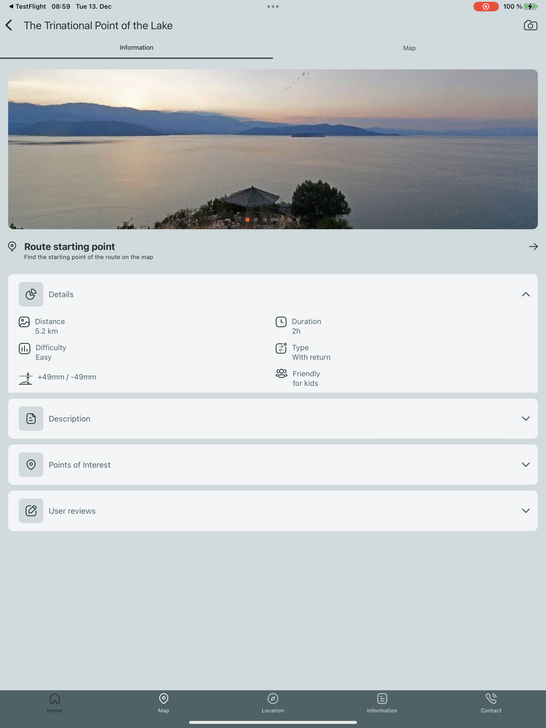
Task: Select the 5.2 km distance value
Action: click(46, 331)
